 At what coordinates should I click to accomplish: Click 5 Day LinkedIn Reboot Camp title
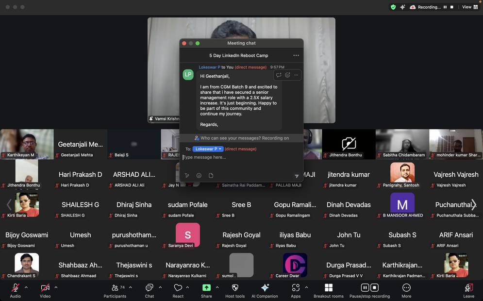point(239,55)
